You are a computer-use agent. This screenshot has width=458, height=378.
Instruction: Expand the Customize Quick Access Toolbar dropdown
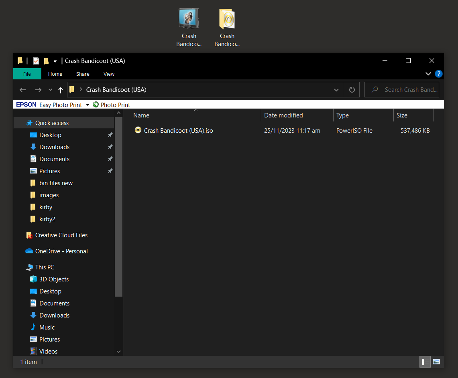[55, 61]
